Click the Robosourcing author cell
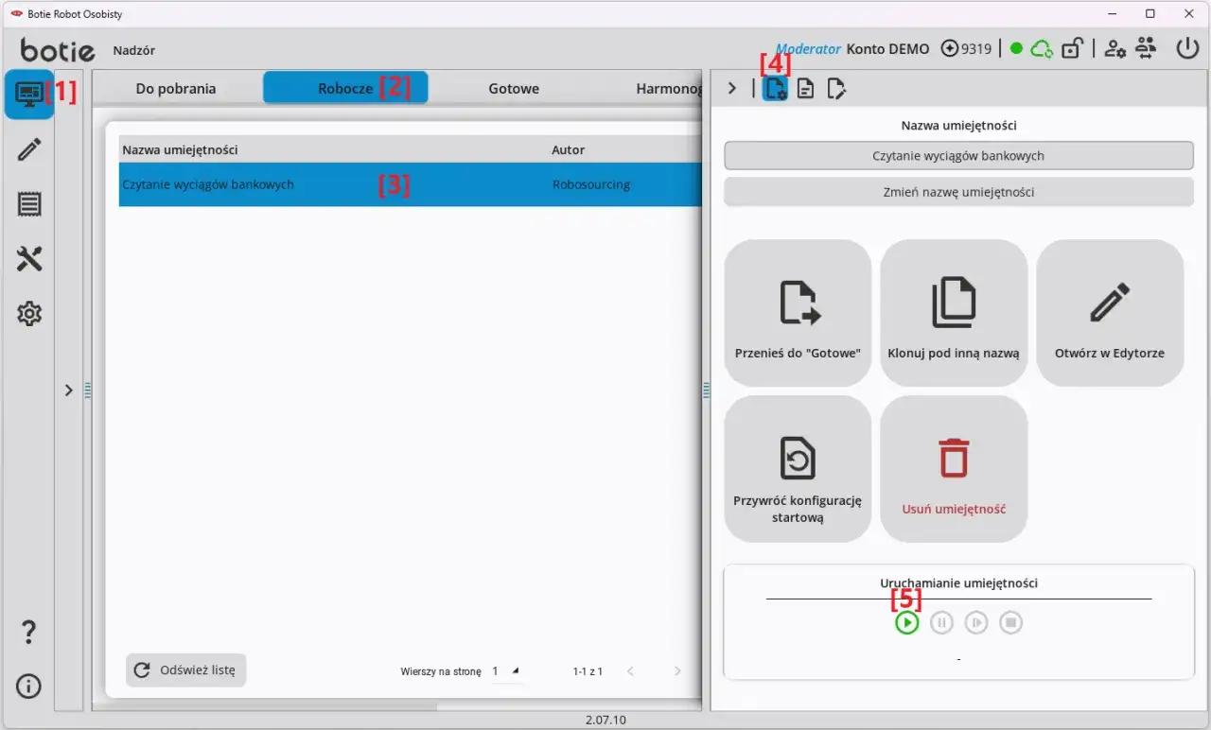Screen dimensions: 1211x730 coord(591,184)
